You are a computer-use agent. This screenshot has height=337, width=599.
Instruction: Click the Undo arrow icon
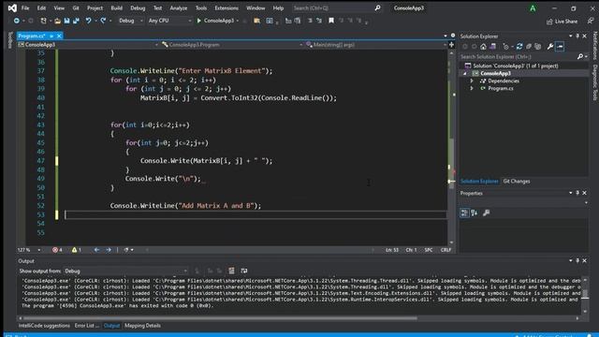88,21
